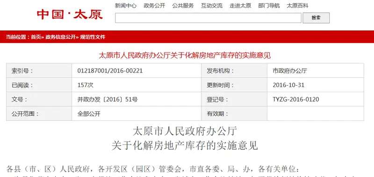
Task: Click the 登记号 label cell
Action: [x=234, y=99]
